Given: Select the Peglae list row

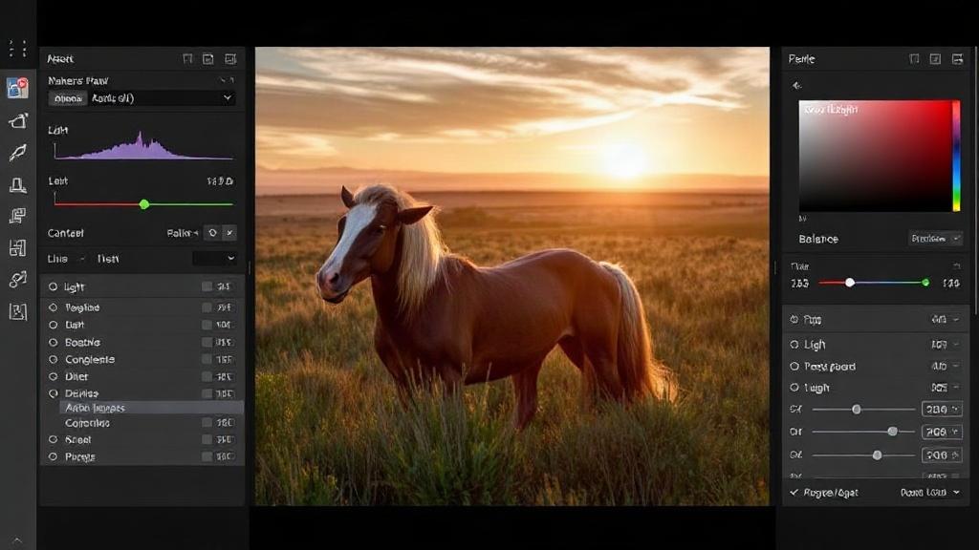Looking at the screenshot, I should click(142, 307).
